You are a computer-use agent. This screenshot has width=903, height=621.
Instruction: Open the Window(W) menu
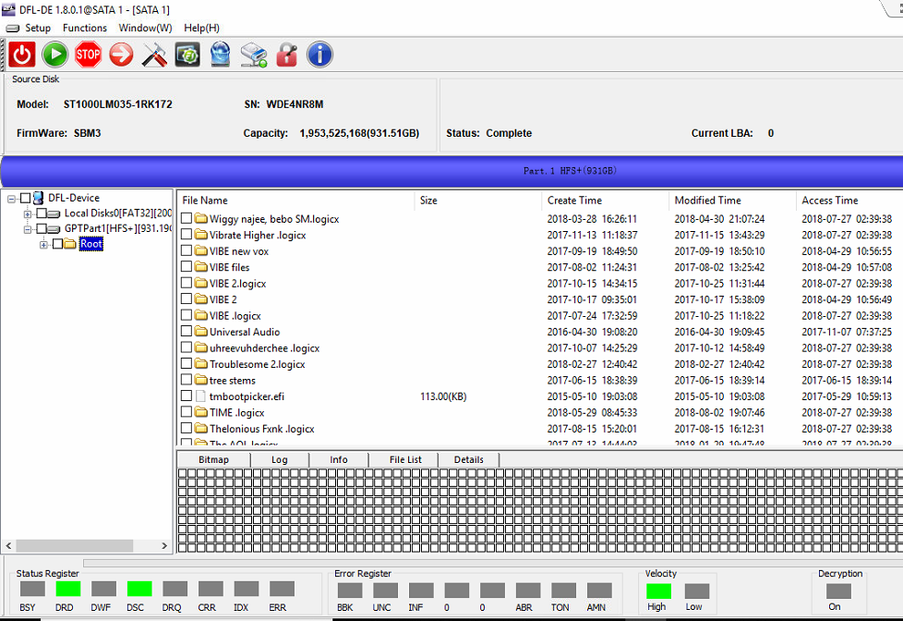tap(145, 28)
